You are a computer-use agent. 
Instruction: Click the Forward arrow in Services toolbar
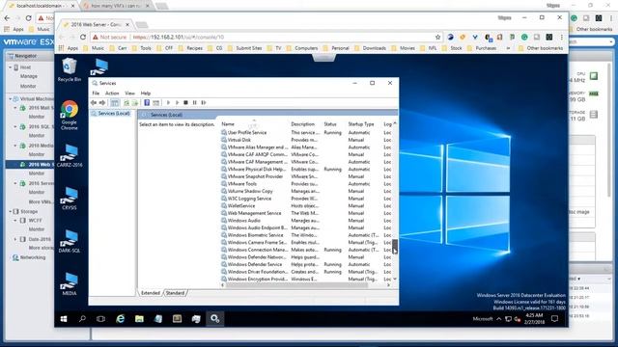click(102, 103)
